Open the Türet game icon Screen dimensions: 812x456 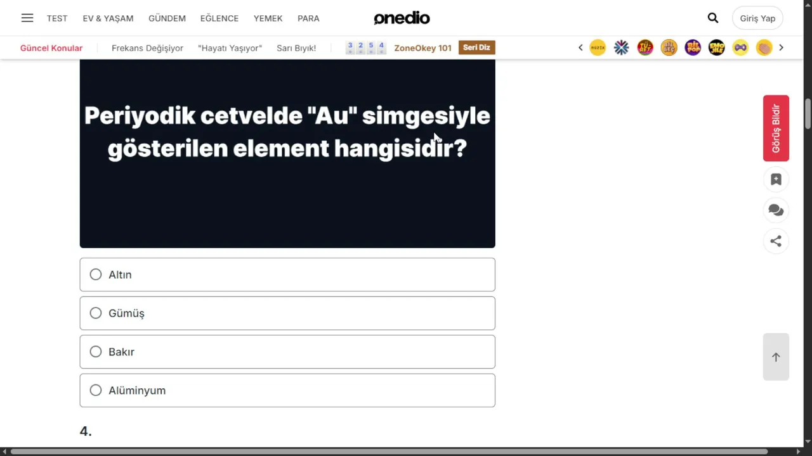point(645,47)
